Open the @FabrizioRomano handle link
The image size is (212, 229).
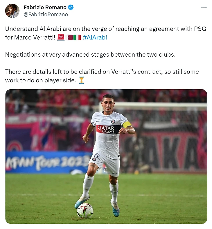pyautogui.click(x=46, y=15)
